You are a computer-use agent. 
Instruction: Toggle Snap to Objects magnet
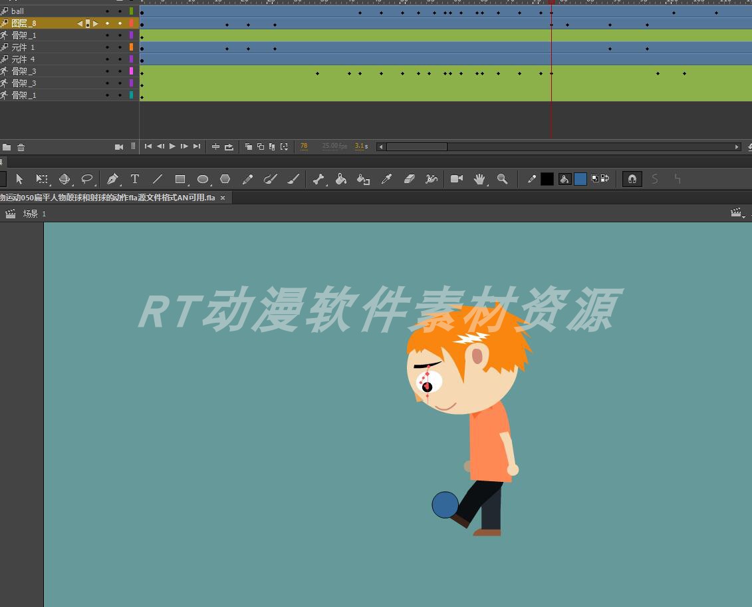point(632,179)
